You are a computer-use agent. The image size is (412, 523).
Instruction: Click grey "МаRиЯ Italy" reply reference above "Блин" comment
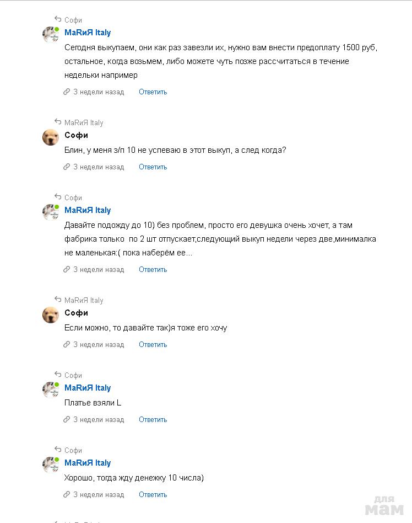tap(84, 123)
